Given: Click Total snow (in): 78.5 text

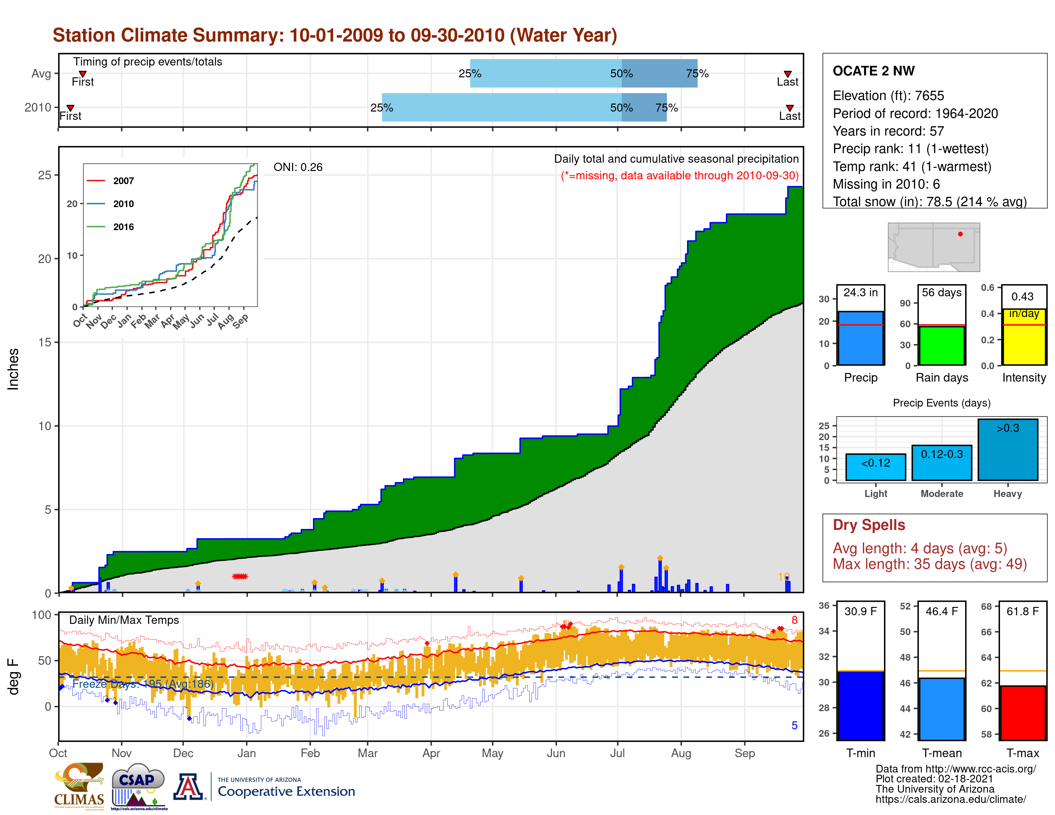Looking at the screenshot, I should 929,201.
